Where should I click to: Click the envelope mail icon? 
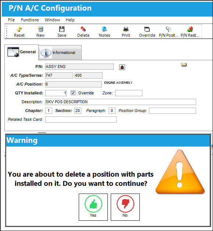pyautogui.click(x=184, y=65)
